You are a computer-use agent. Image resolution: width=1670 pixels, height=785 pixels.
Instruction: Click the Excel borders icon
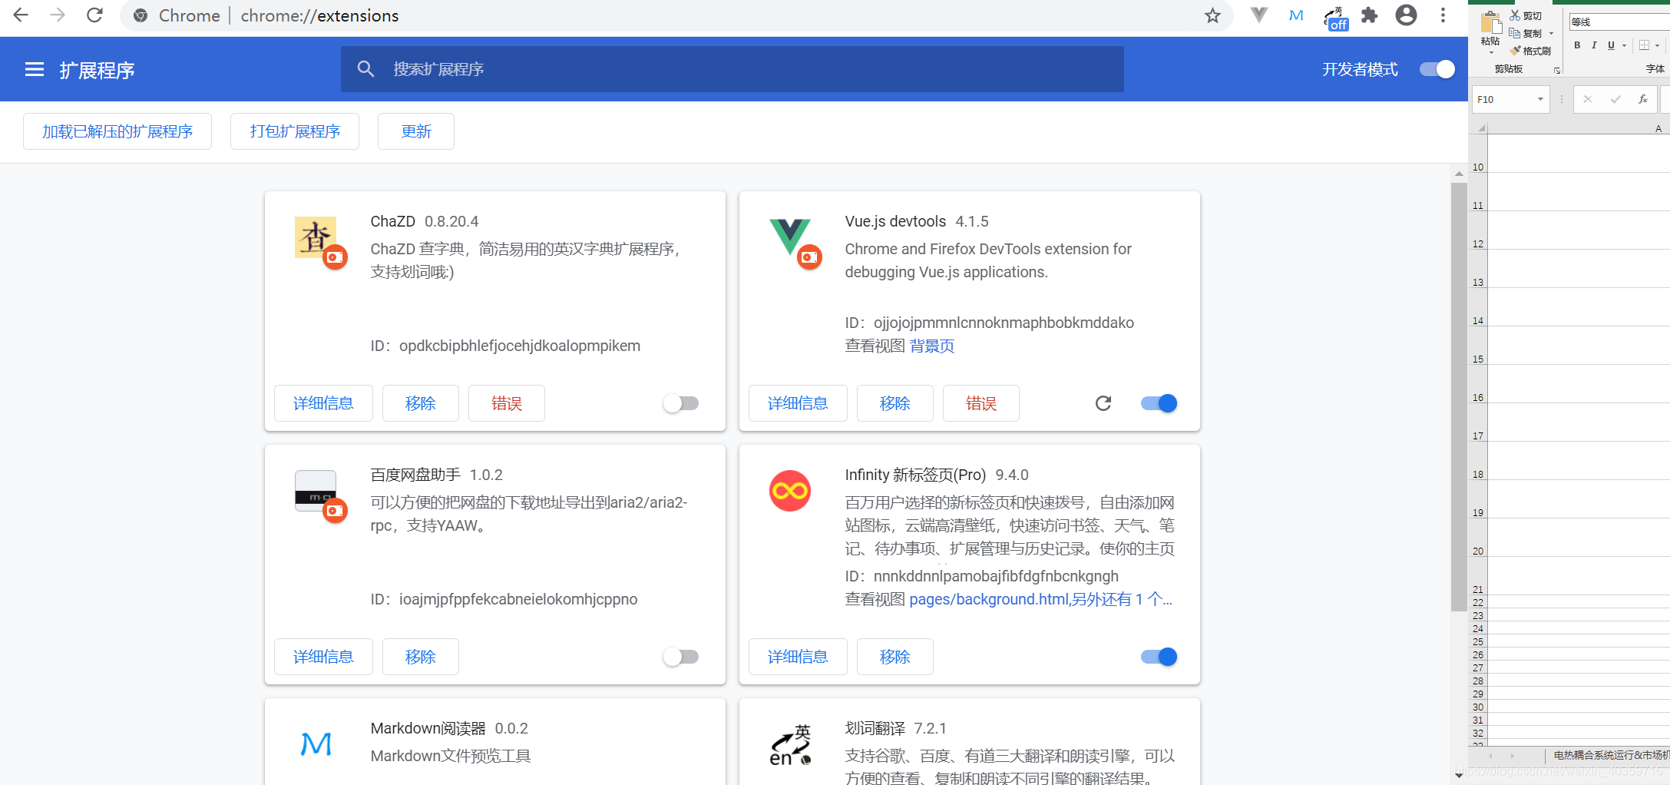point(1644,45)
